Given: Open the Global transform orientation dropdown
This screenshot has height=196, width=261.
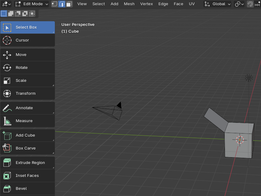Looking at the screenshot, I should point(217,4).
